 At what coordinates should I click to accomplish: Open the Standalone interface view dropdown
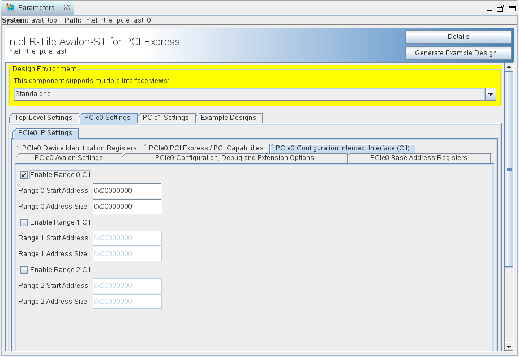(x=491, y=94)
